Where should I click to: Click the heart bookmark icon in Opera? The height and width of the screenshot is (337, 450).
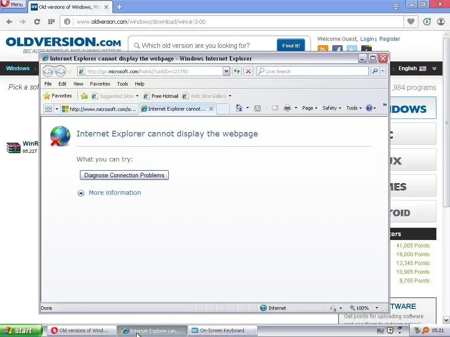coord(411,22)
